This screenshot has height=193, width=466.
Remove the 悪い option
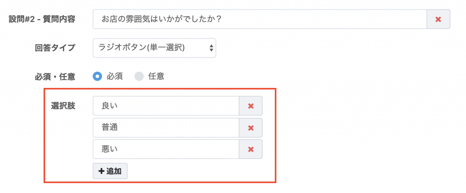tap(250, 149)
